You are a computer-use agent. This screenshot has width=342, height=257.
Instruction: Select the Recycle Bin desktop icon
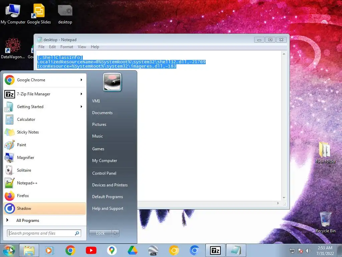(x=325, y=222)
